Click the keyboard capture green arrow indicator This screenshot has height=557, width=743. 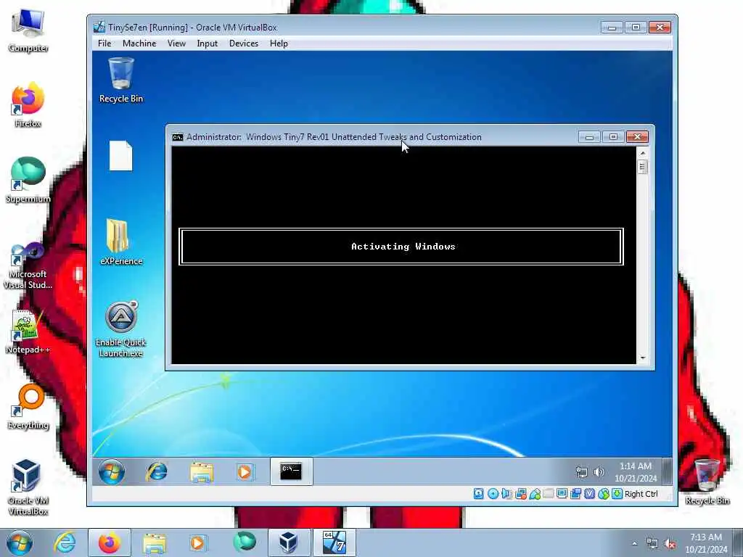617,494
